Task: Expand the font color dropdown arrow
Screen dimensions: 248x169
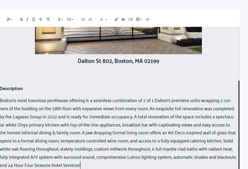Action: pyautogui.click(x=106, y=20)
